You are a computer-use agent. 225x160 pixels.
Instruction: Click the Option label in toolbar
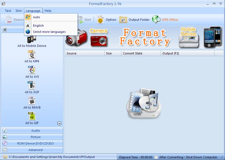111,20
